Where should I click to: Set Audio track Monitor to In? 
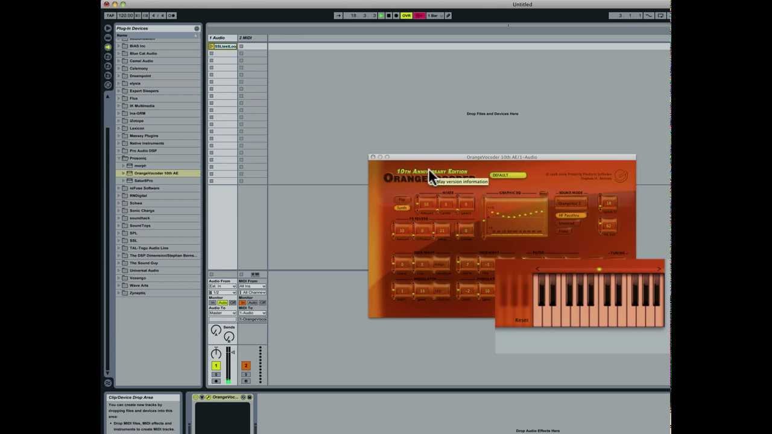(x=212, y=303)
